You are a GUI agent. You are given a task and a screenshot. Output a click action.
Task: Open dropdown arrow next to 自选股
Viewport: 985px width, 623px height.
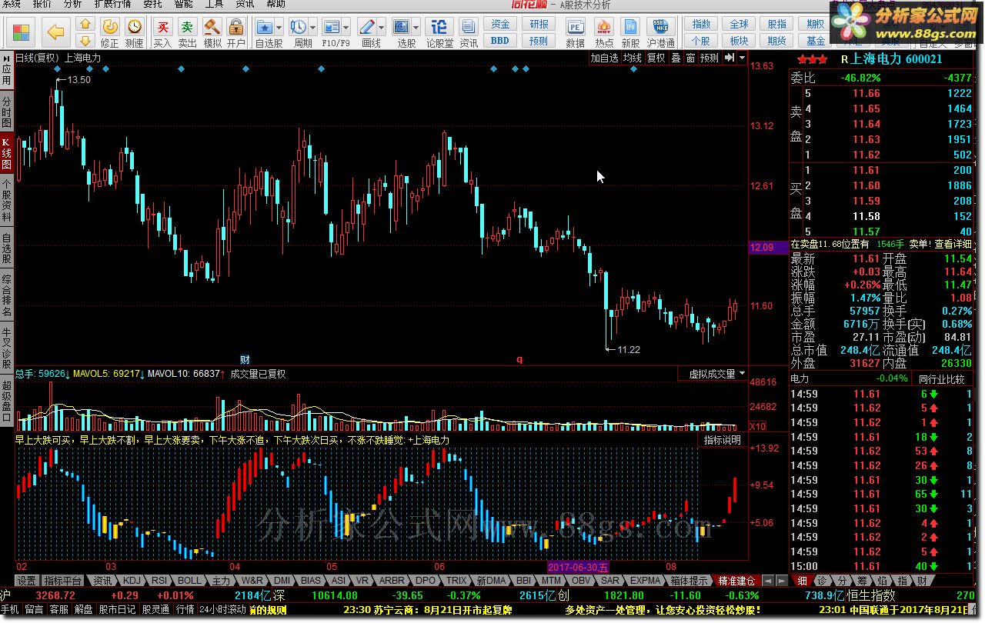click(x=279, y=27)
